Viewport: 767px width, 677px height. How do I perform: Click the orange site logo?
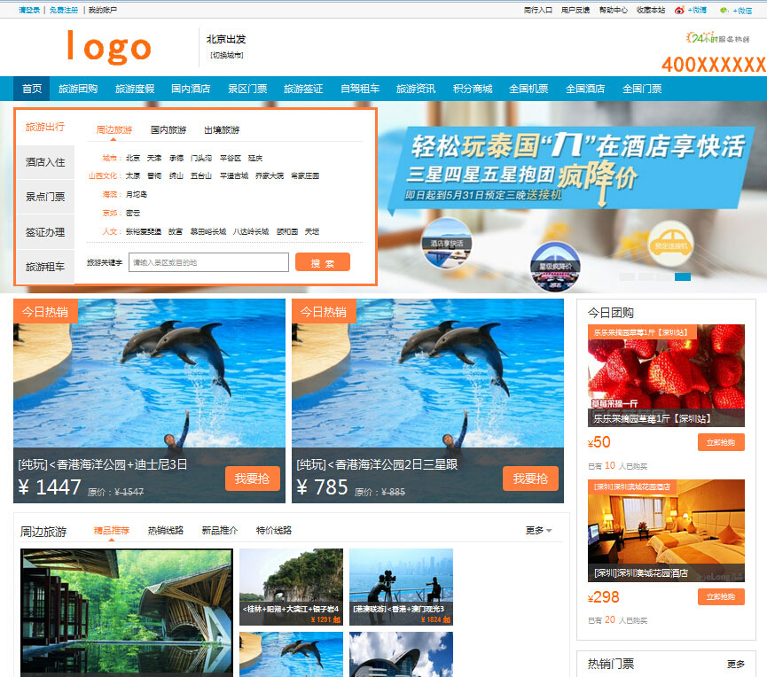(x=109, y=48)
